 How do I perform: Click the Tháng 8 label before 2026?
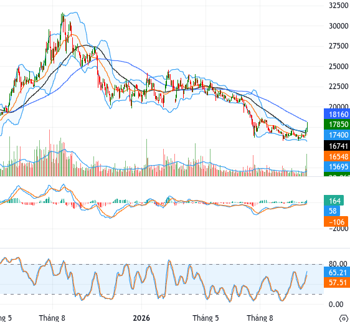point(52,318)
